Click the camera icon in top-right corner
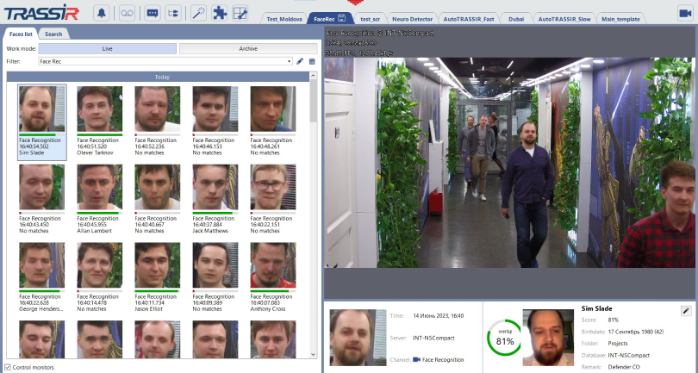Screen dimensions: 698x373 [685, 13]
